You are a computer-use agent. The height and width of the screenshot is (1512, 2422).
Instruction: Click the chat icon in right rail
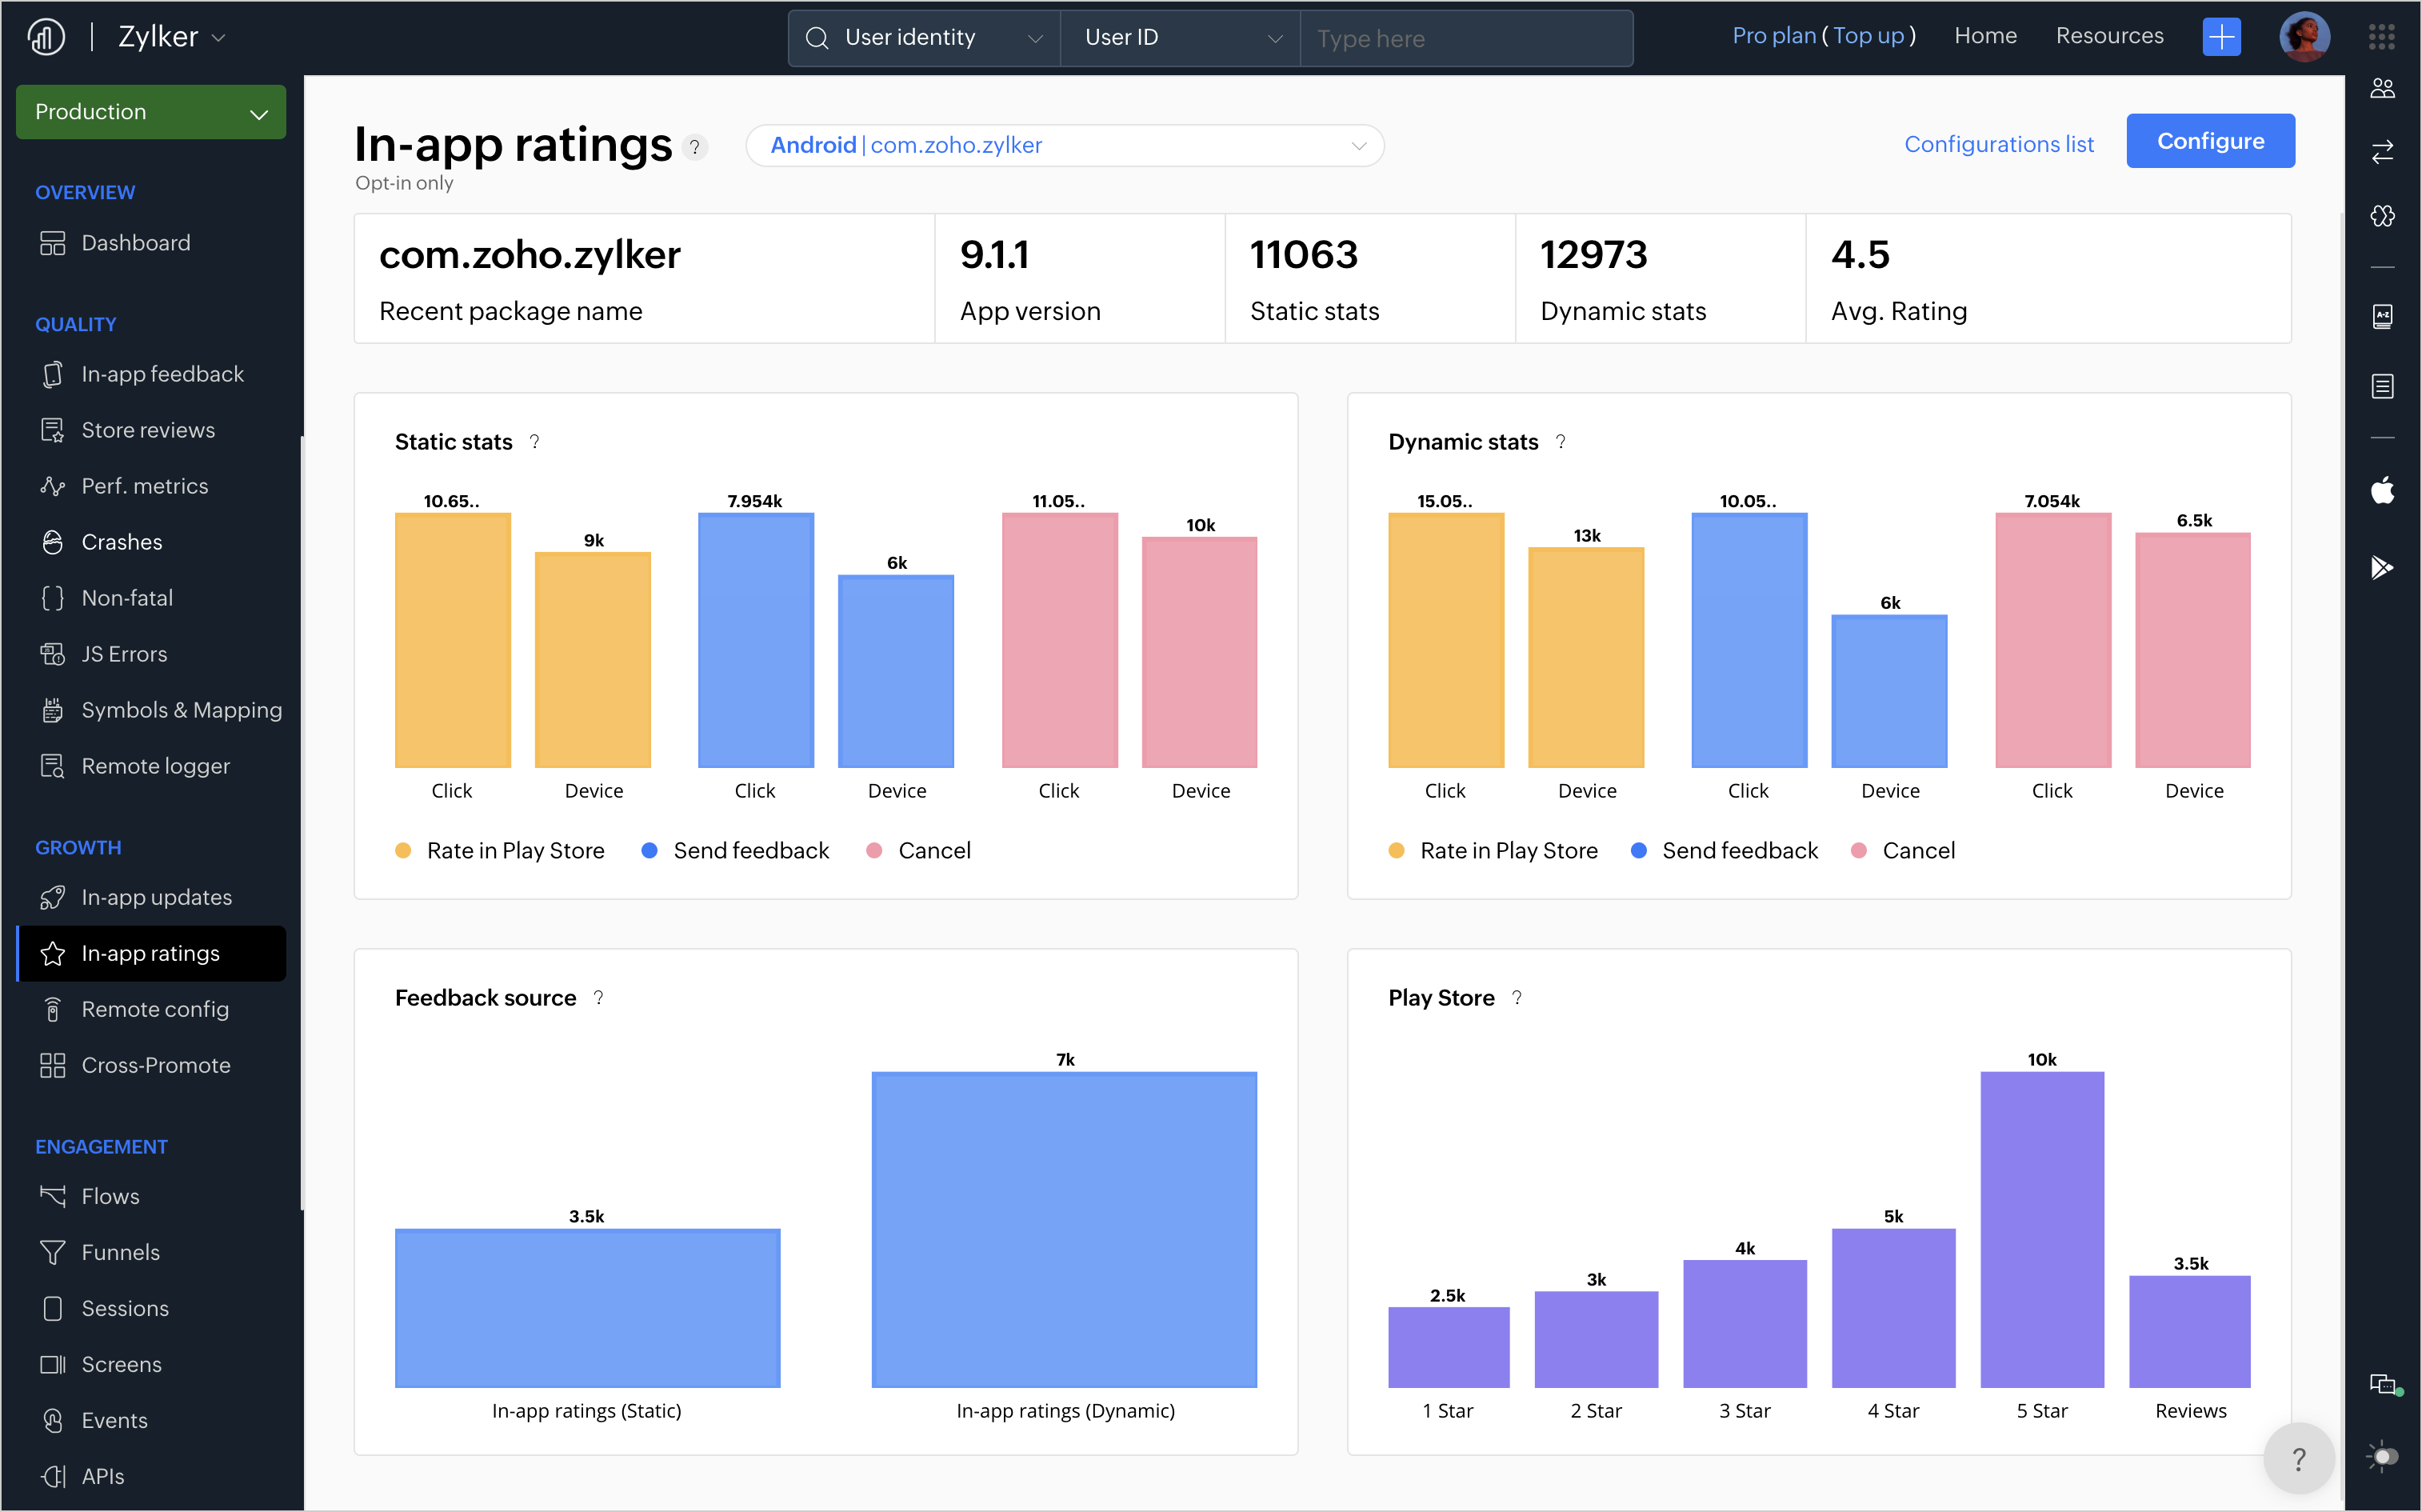2385,1385
